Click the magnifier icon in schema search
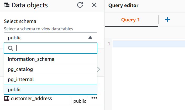This screenshot has height=110, width=185. coord(10,48)
